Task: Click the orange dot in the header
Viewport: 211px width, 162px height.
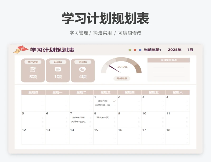Action: click(135, 50)
